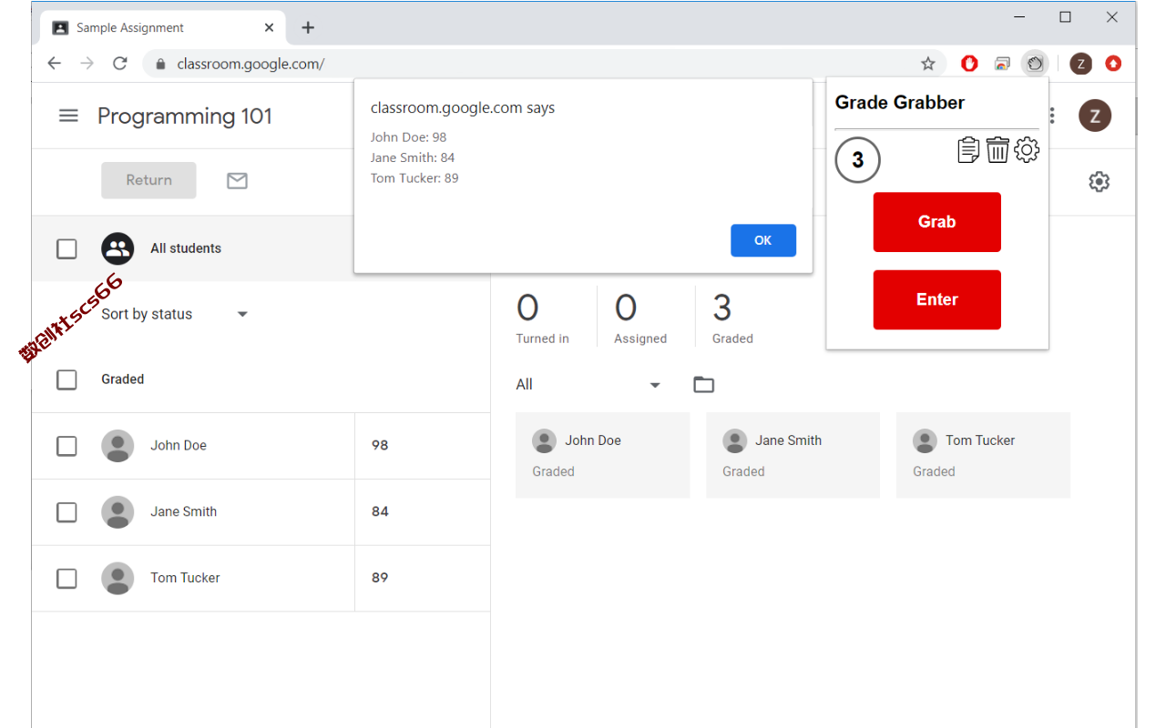Click John Doe's grade 98
The image size is (1166, 728).
pyautogui.click(x=380, y=446)
